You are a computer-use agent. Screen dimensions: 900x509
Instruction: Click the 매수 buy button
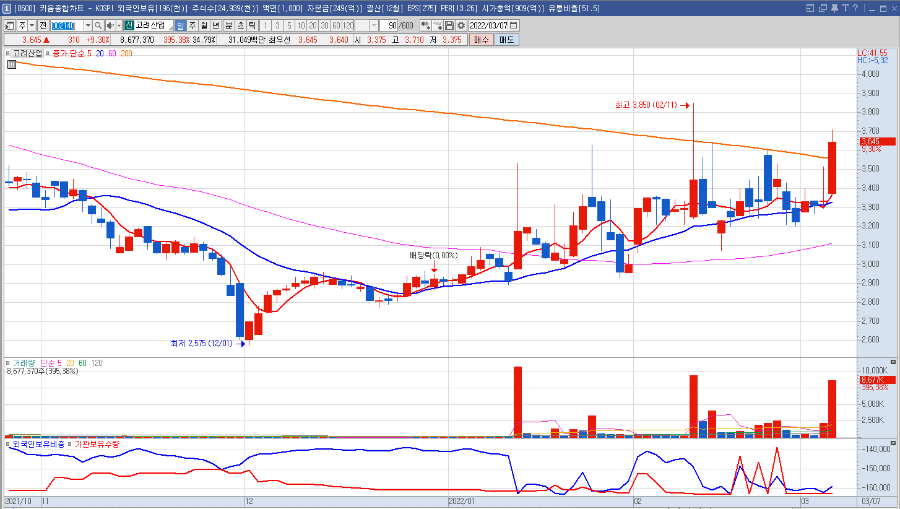pyautogui.click(x=481, y=40)
